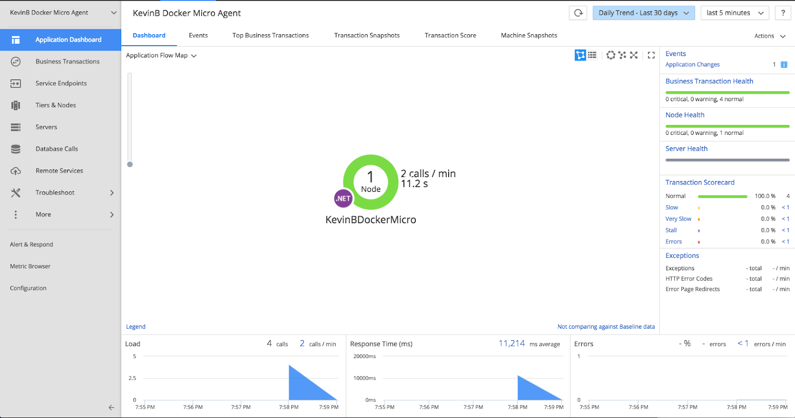This screenshot has width=795, height=418.
Task: Click the 'HTTP Error Codes' row
Action: pyautogui.click(x=727, y=279)
